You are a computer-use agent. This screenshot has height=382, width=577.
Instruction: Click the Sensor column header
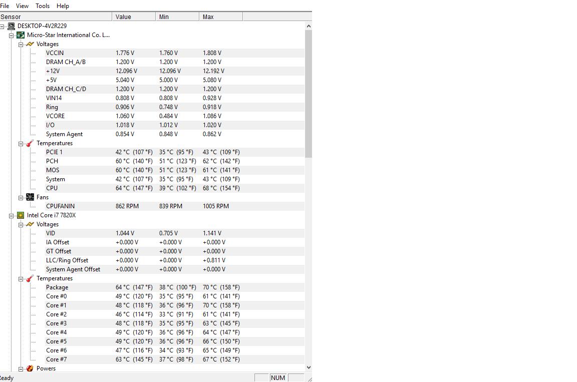pyautogui.click(x=56, y=17)
